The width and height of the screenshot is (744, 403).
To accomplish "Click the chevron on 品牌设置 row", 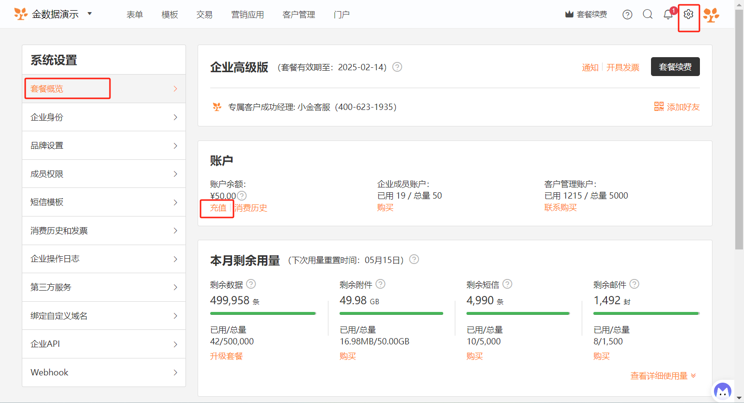I will click(x=175, y=145).
